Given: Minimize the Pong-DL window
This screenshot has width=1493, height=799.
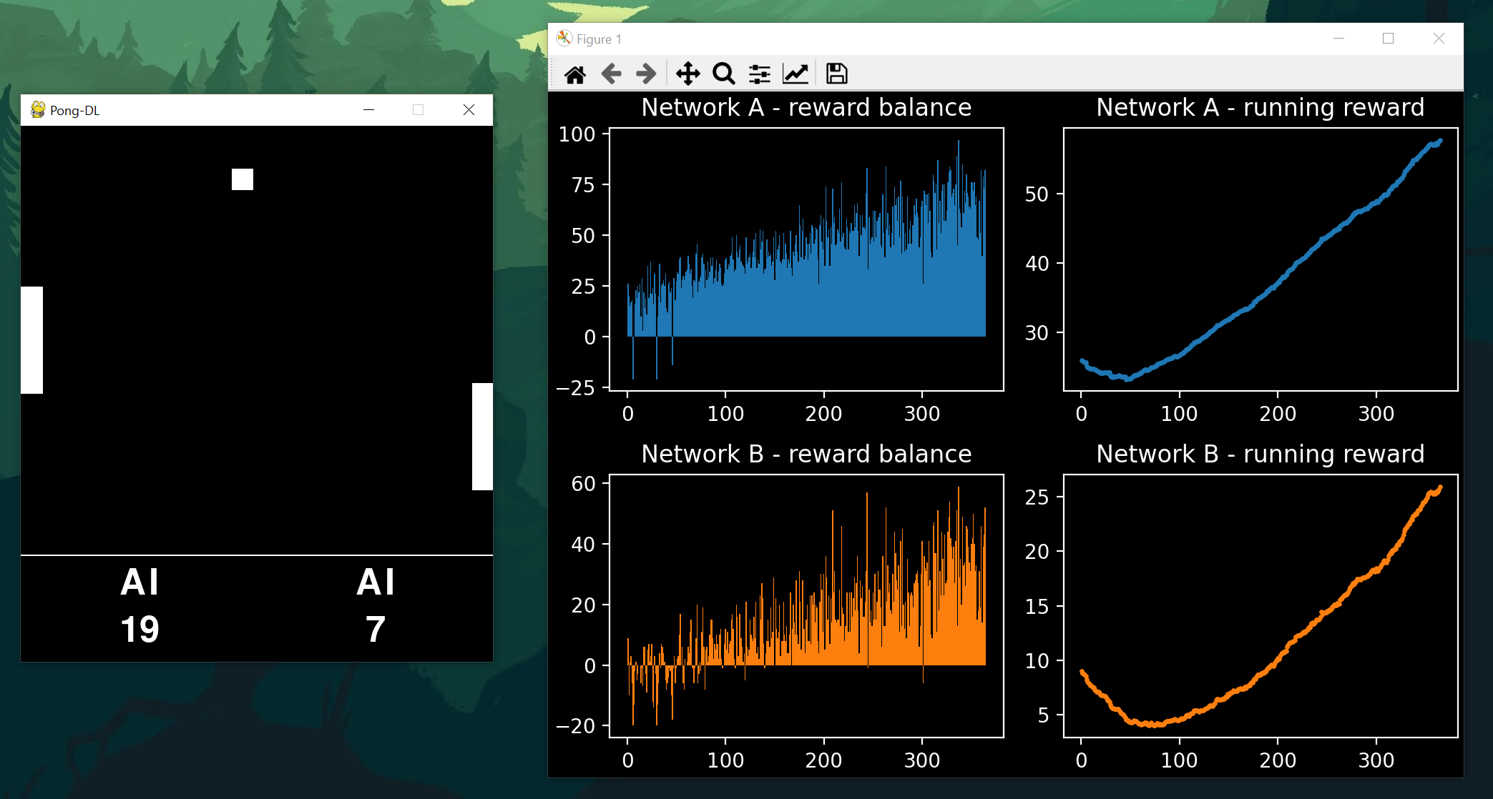Looking at the screenshot, I should pos(369,110).
